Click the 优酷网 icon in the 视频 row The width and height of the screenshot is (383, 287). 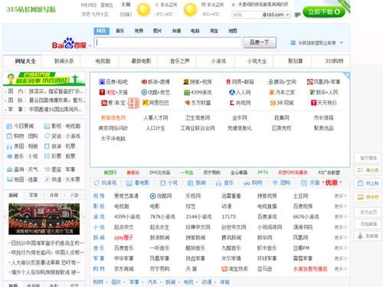click(153, 196)
